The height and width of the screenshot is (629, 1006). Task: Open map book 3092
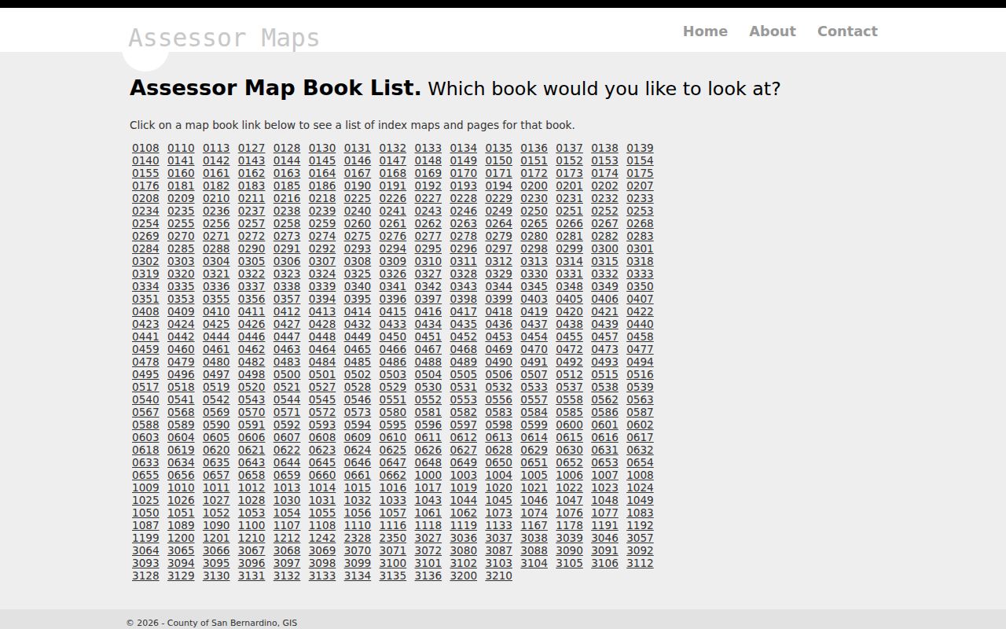(x=640, y=550)
